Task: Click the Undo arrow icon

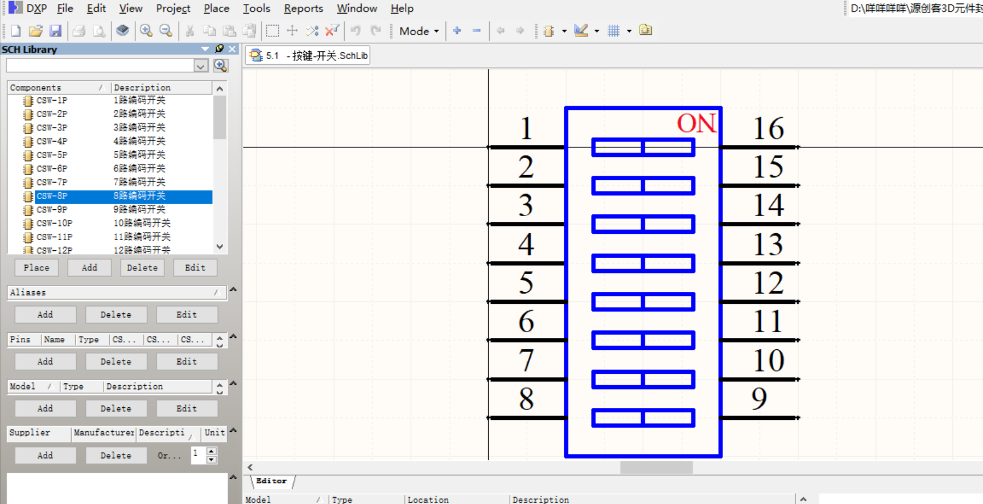Action: pyautogui.click(x=356, y=31)
